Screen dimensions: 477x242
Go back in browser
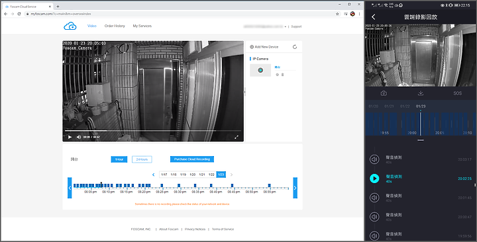tap(5, 14)
